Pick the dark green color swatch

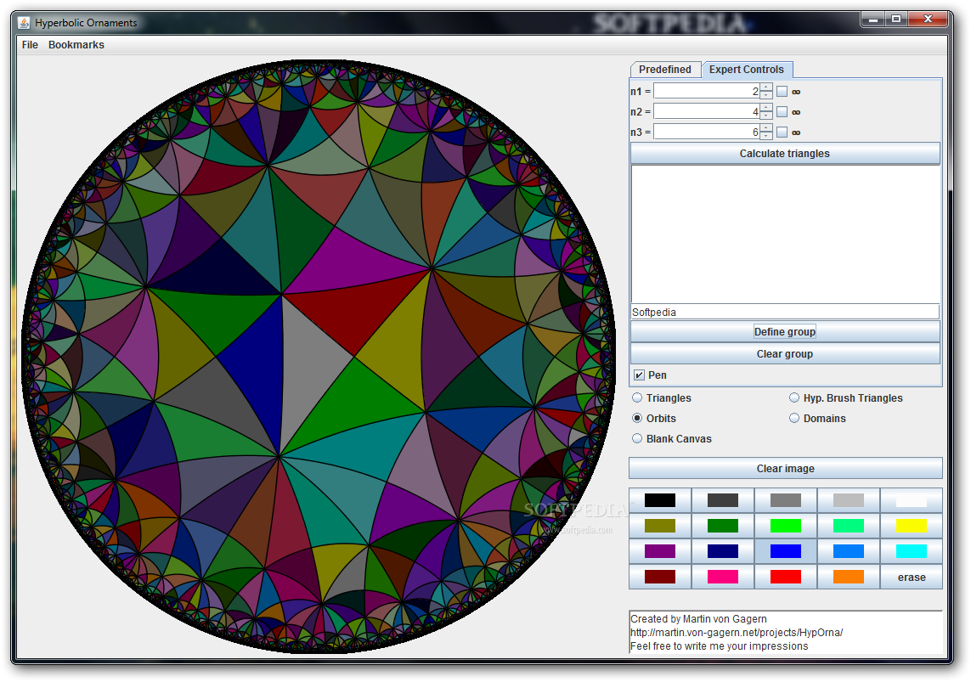point(723,526)
